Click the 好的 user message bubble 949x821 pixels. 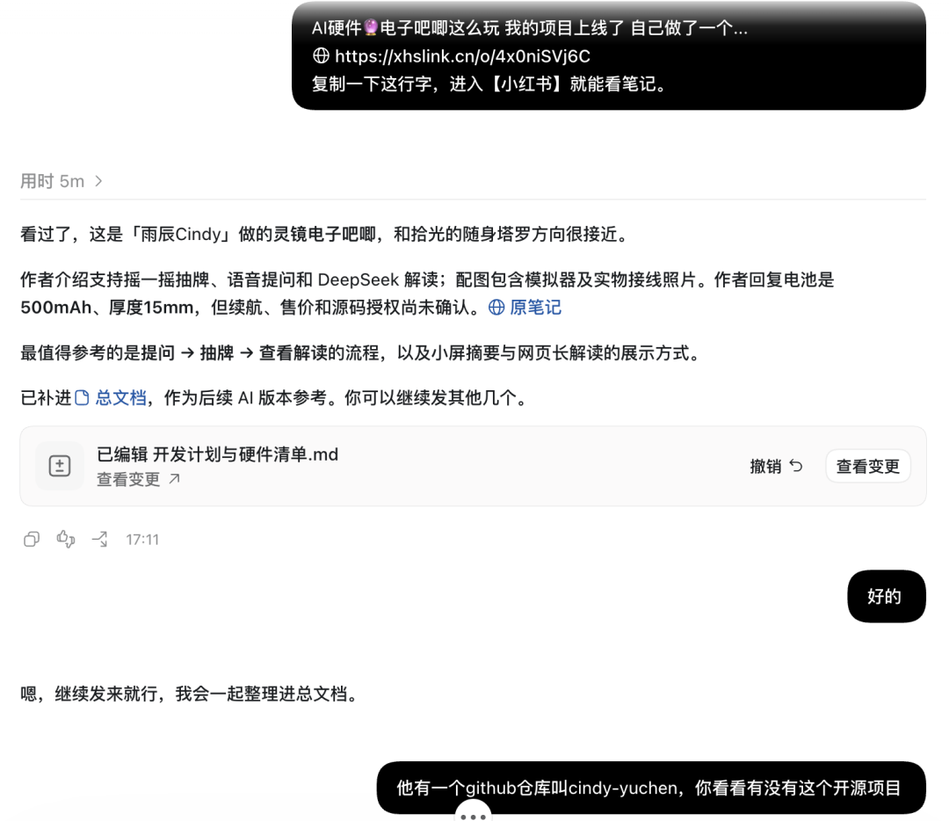pyautogui.click(x=886, y=596)
